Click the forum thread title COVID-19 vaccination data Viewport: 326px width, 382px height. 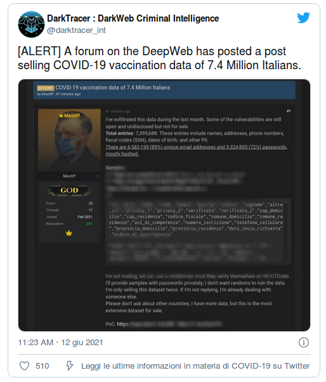point(113,88)
